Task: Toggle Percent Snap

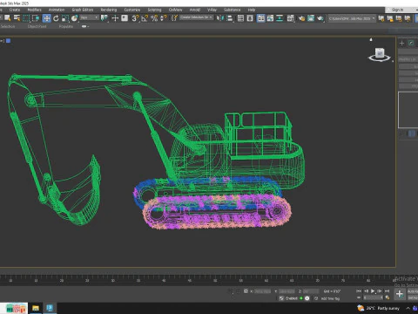Action: [154, 18]
